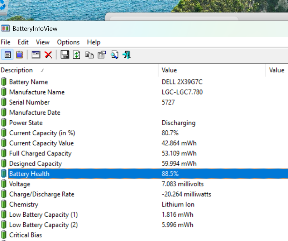The image size is (288, 241).
Task: Select the Full Charged Capacity row
Action: point(144,153)
